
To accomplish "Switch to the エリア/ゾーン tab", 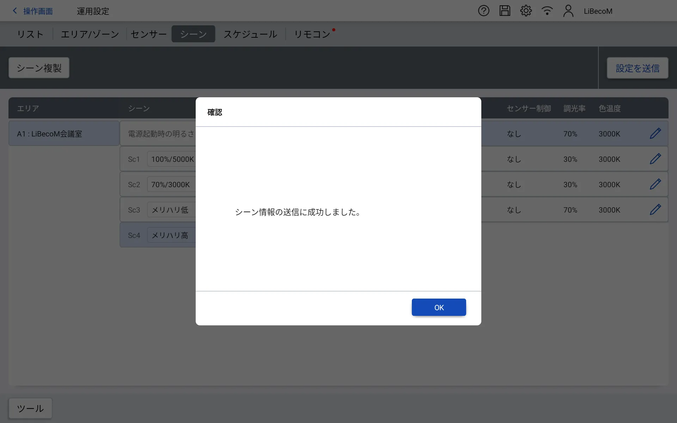I will point(90,34).
